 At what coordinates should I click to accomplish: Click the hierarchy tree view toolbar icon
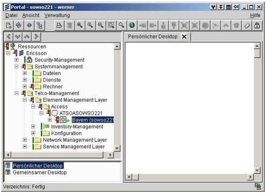click(x=39, y=25)
